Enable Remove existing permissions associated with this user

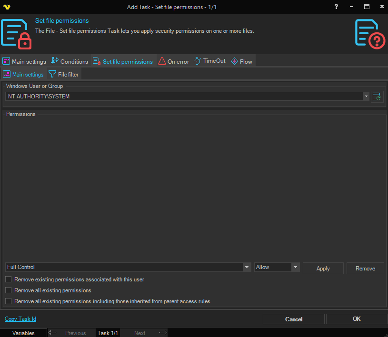click(8, 279)
